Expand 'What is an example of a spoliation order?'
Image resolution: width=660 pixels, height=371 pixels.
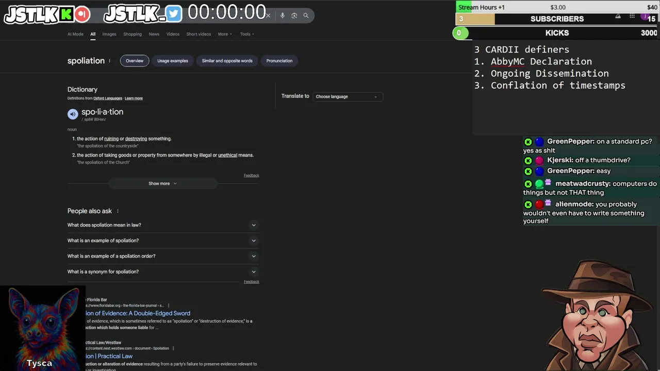162,256
